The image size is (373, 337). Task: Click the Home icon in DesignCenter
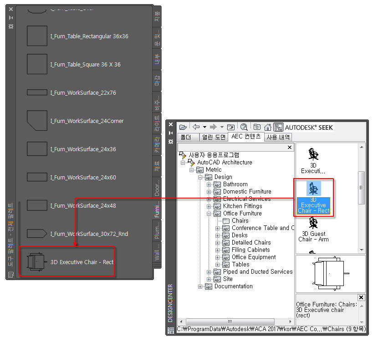(x=268, y=127)
